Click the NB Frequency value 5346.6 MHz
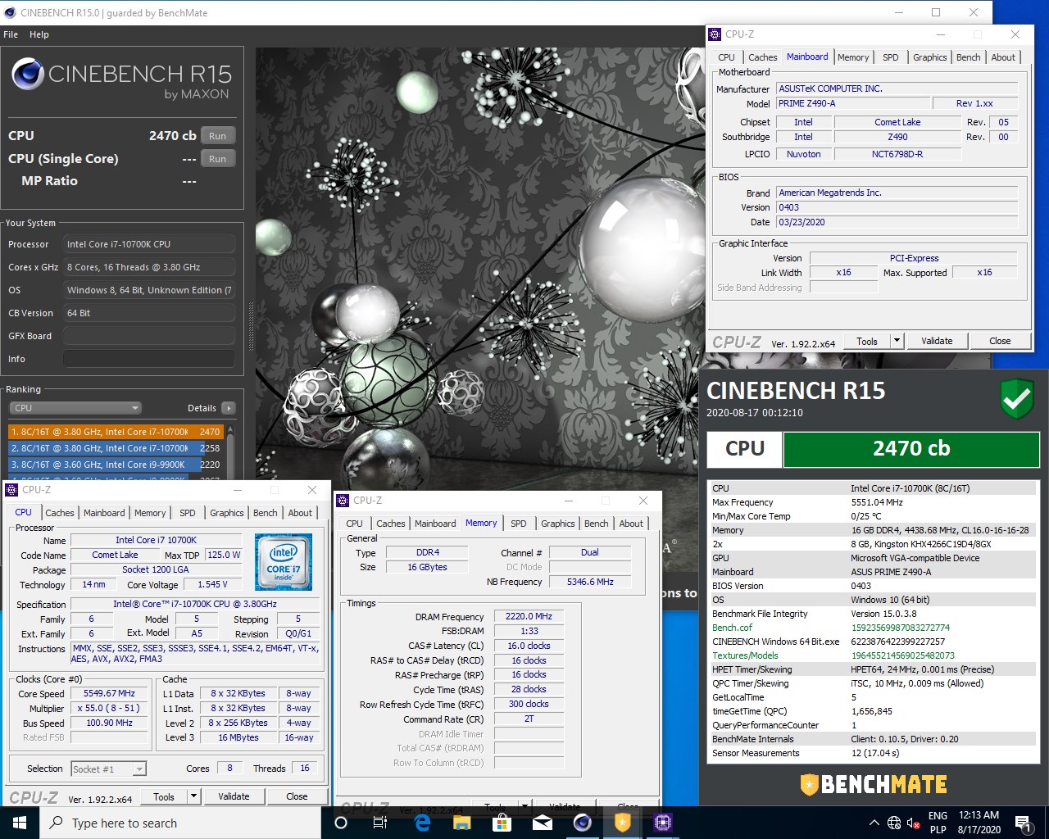Viewport: 1049px width, 839px height. click(x=590, y=582)
